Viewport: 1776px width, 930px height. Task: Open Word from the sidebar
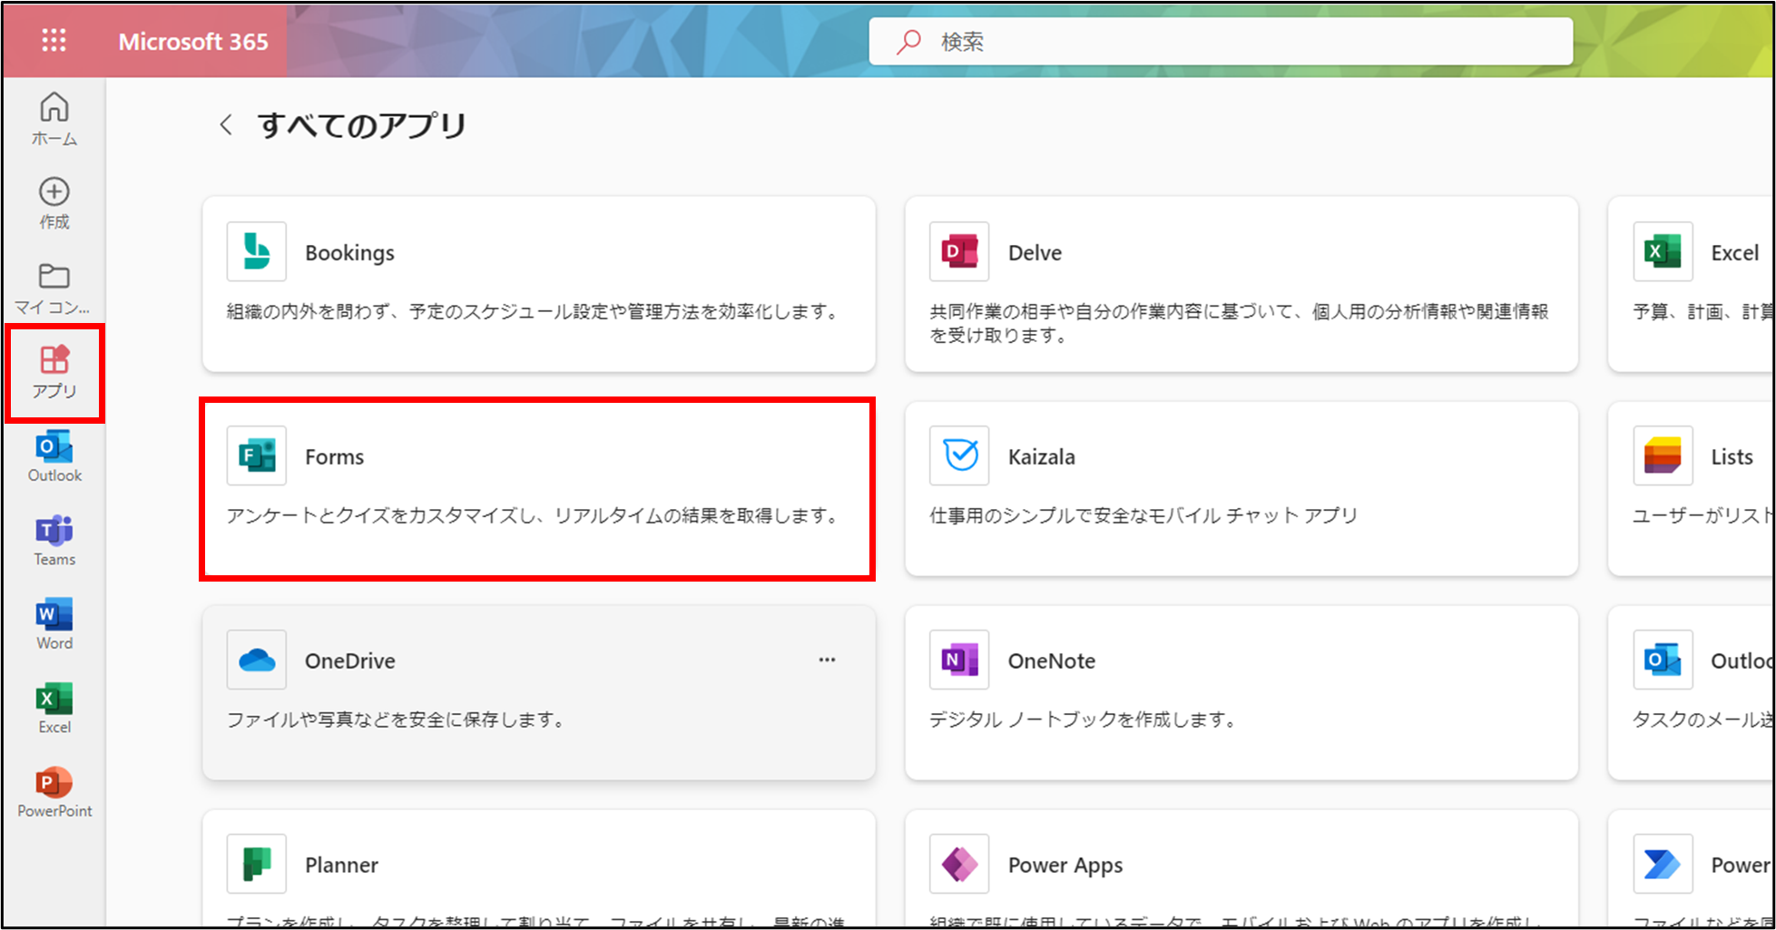(x=54, y=624)
